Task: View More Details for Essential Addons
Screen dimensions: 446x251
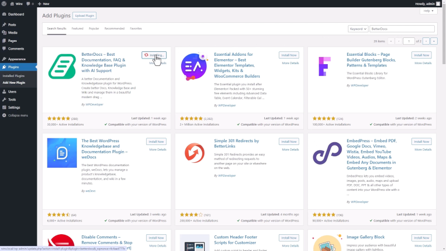Action: (290, 63)
